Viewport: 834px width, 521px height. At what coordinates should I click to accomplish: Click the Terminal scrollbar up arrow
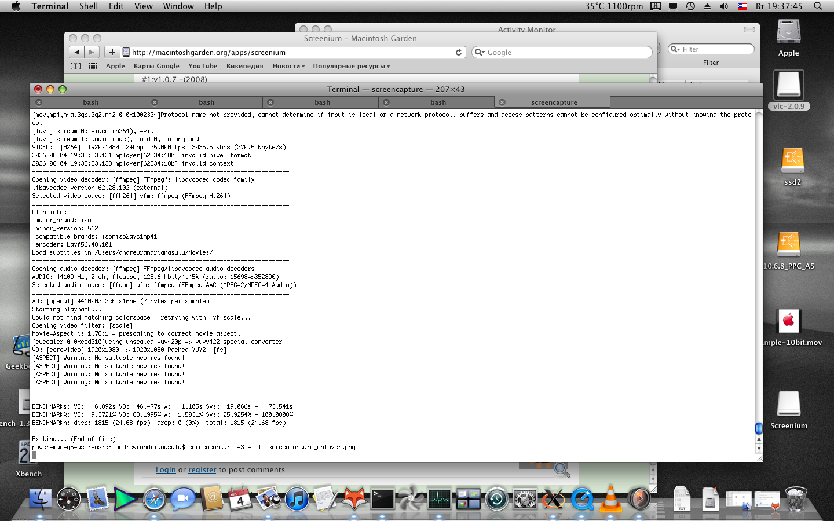759,440
